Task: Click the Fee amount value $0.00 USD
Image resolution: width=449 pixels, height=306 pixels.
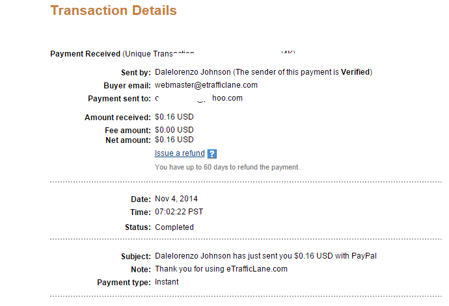Action: [174, 130]
